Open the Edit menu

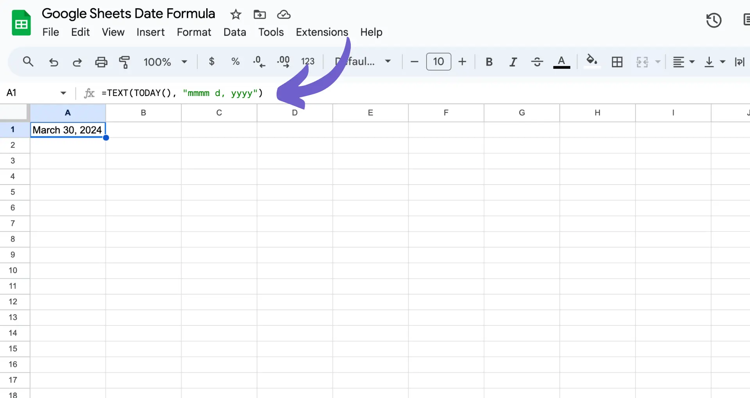point(80,32)
